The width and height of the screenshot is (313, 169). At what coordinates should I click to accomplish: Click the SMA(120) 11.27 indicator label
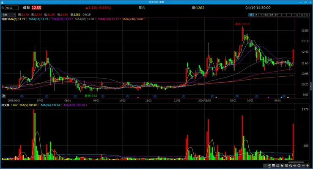(108, 19)
